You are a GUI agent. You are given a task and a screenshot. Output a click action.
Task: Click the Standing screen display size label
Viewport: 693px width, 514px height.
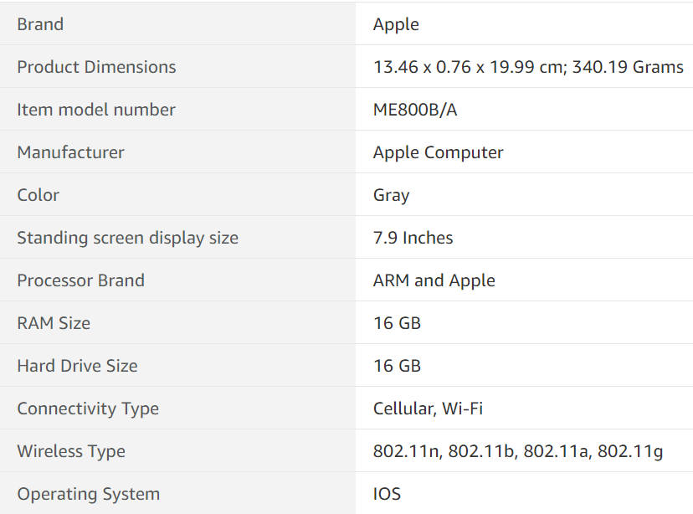[127, 238]
